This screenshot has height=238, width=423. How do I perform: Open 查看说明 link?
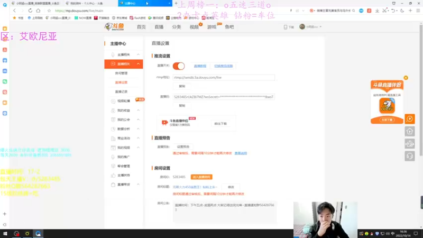tap(241, 153)
